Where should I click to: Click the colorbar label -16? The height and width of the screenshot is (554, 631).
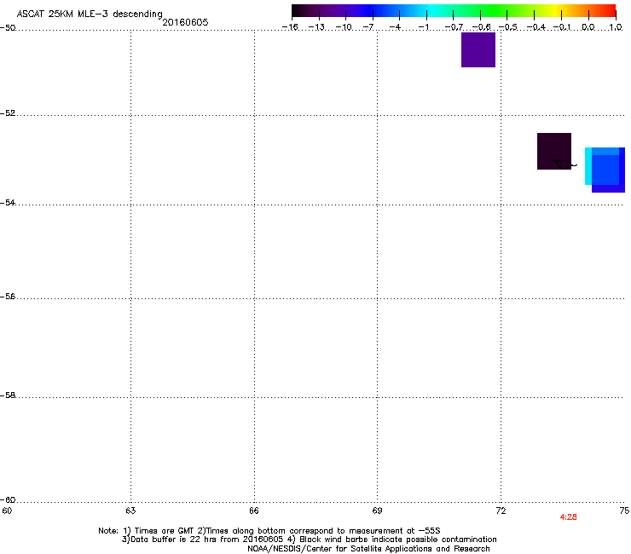click(290, 27)
